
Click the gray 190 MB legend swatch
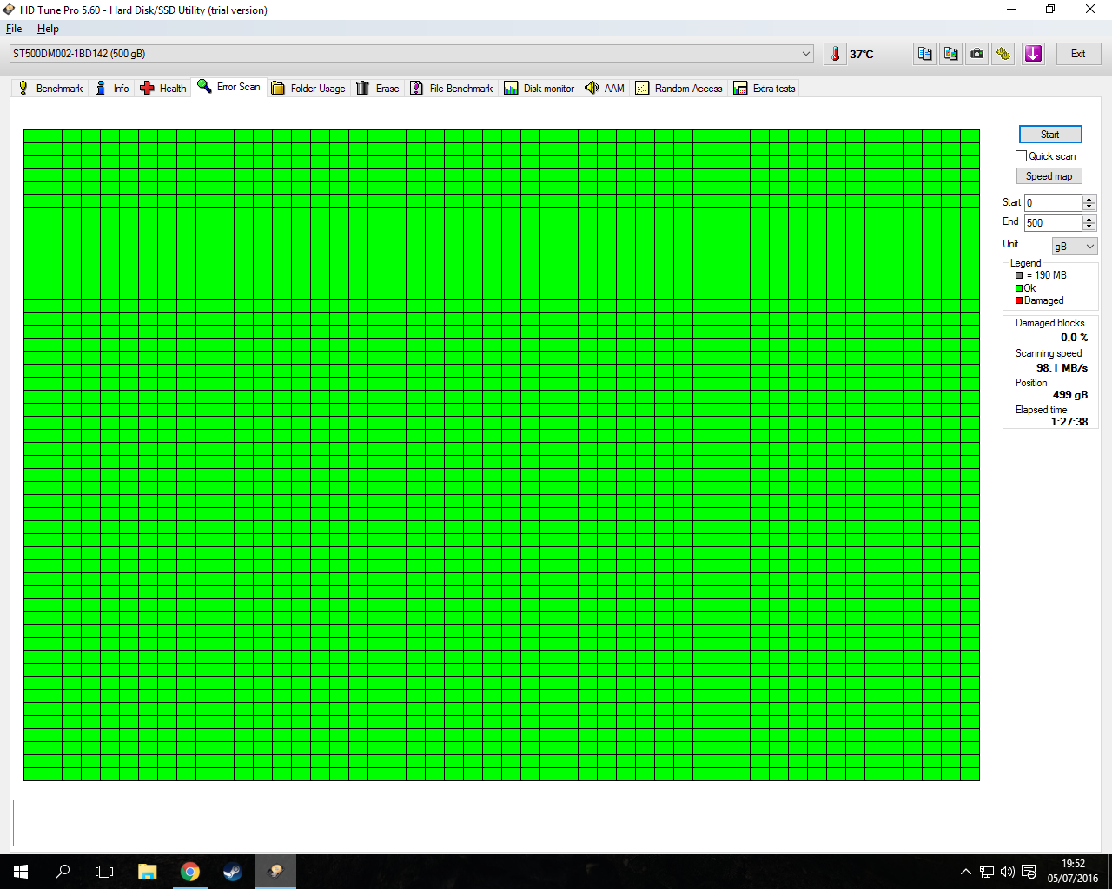[1019, 275]
